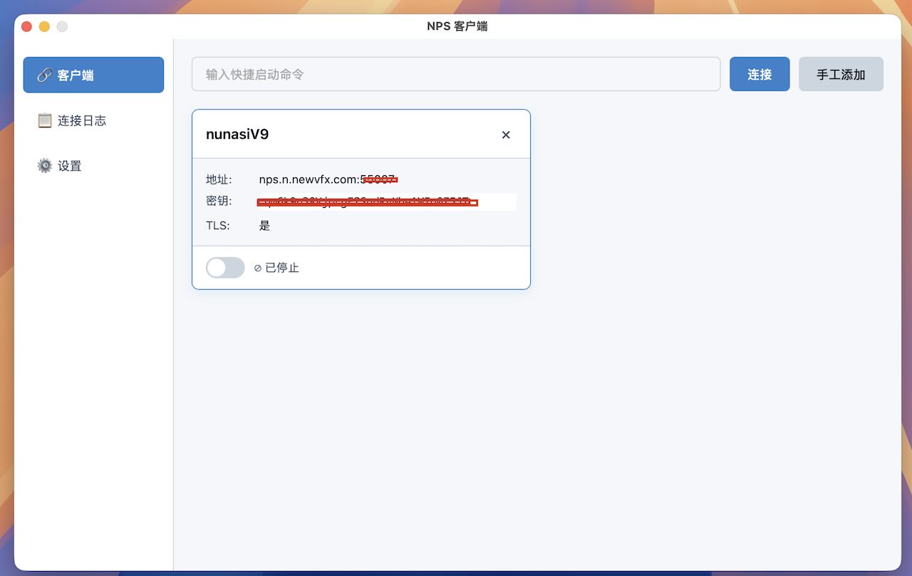Click the clipboard icon beside 连接日志
912x576 pixels.
(x=44, y=120)
